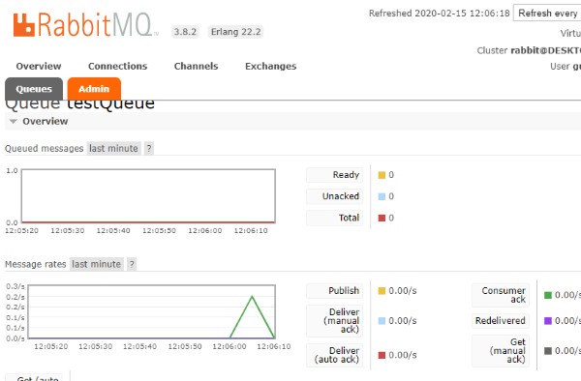Change Message rates last minute range

pos(96,264)
